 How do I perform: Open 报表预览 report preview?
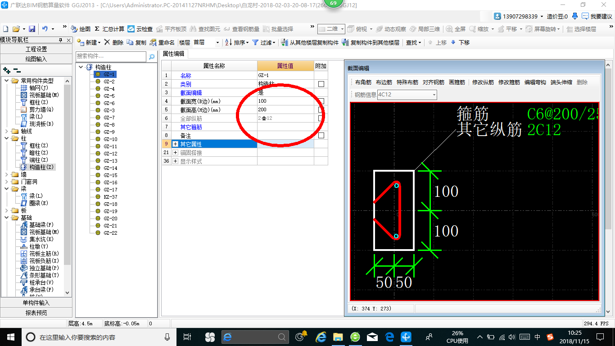pyautogui.click(x=36, y=313)
